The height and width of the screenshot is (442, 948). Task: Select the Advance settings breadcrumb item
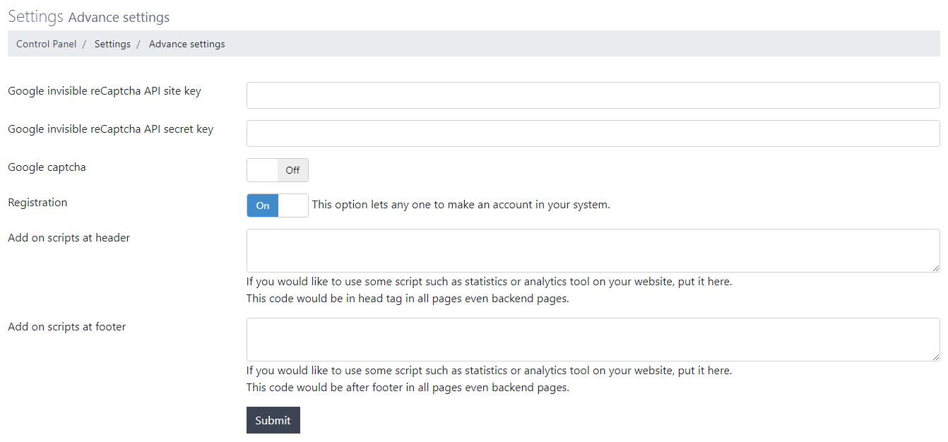click(x=186, y=44)
